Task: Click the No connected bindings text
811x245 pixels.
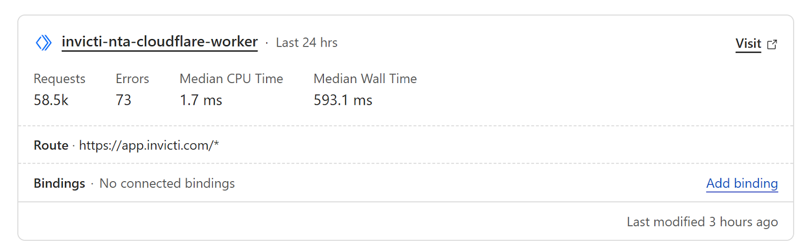Action: click(x=167, y=183)
